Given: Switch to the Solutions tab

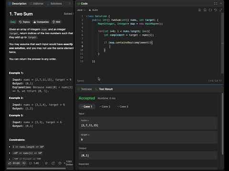Looking at the screenshot, I should click(54, 3).
